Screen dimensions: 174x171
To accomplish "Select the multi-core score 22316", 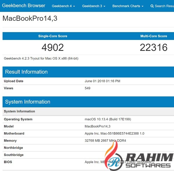I will (154, 47).
